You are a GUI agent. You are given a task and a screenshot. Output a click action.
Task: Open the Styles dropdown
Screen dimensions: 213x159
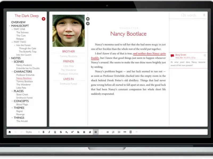[x=32, y=132]
